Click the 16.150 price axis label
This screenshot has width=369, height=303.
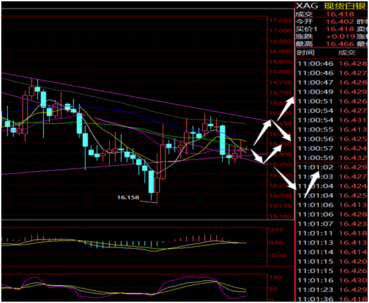coord(280,206)
